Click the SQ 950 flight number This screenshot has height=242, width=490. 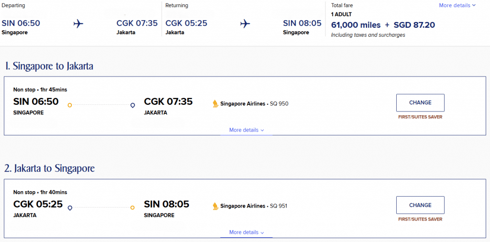click(279, 104)
